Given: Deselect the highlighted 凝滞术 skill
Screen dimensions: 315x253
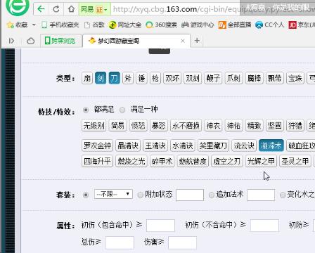Looking at the screenshot, I should point(271,145).
